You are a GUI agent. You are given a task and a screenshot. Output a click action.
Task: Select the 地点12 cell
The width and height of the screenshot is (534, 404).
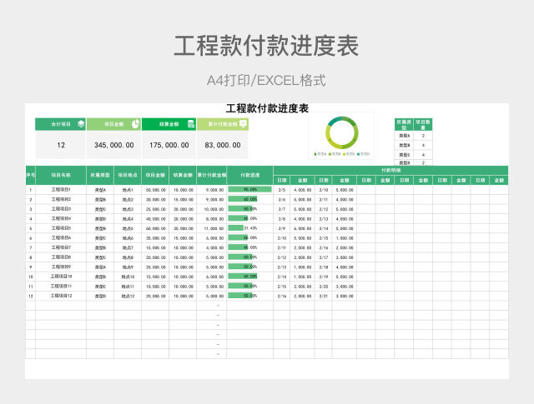128,296
